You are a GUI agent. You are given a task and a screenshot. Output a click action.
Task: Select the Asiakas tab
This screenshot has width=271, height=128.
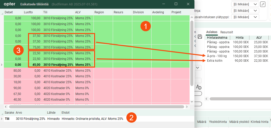point(212,32)
